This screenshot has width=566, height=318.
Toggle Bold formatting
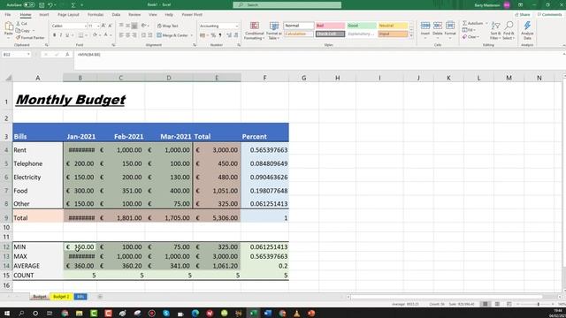point(54,35)
